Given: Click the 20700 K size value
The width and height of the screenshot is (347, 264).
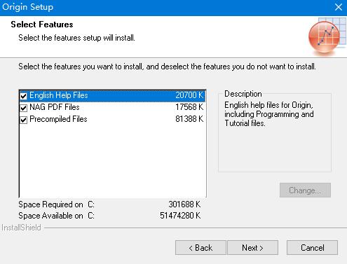Looking at the screenshot, I should (189, 95).
